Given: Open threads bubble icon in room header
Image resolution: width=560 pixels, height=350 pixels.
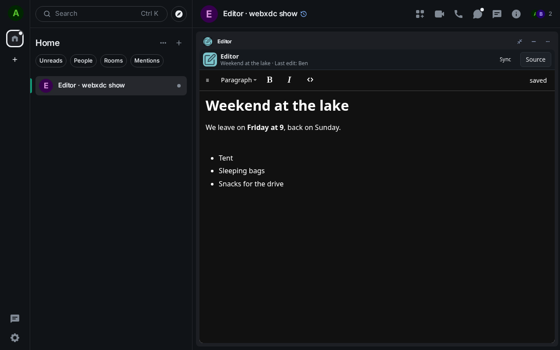Looking at the screenshot, I should pyautogui.click(x=478, y=14).
